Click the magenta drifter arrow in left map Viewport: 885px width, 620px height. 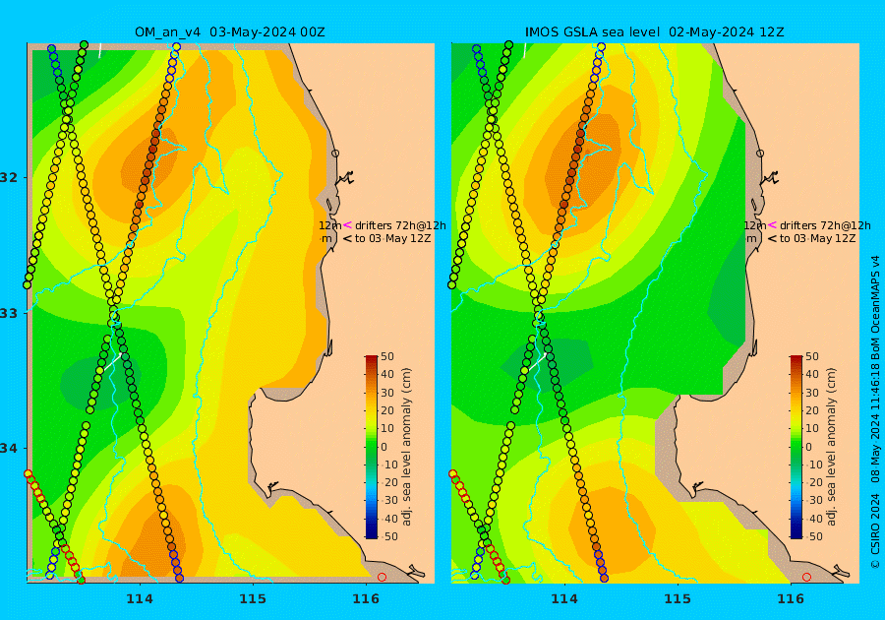(348, 224)
